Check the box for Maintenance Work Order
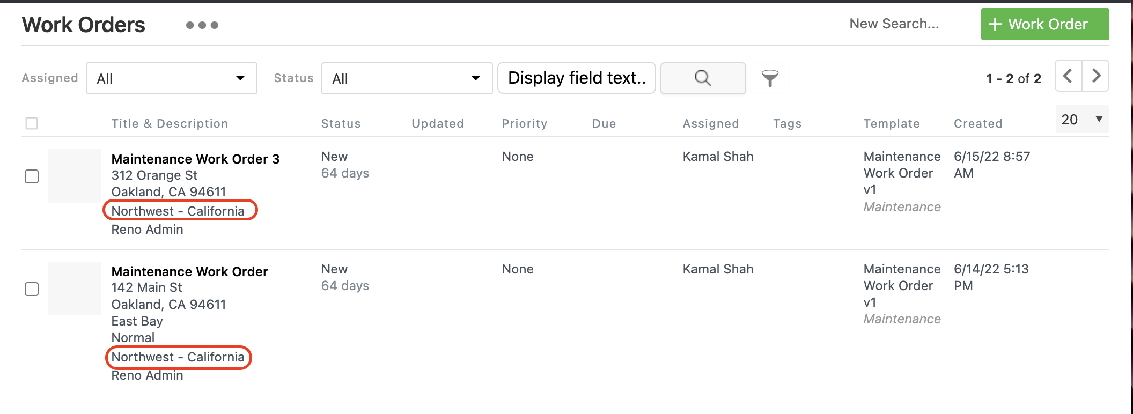The height and width of the screenshot is (414, 1133). coord(31,289)
